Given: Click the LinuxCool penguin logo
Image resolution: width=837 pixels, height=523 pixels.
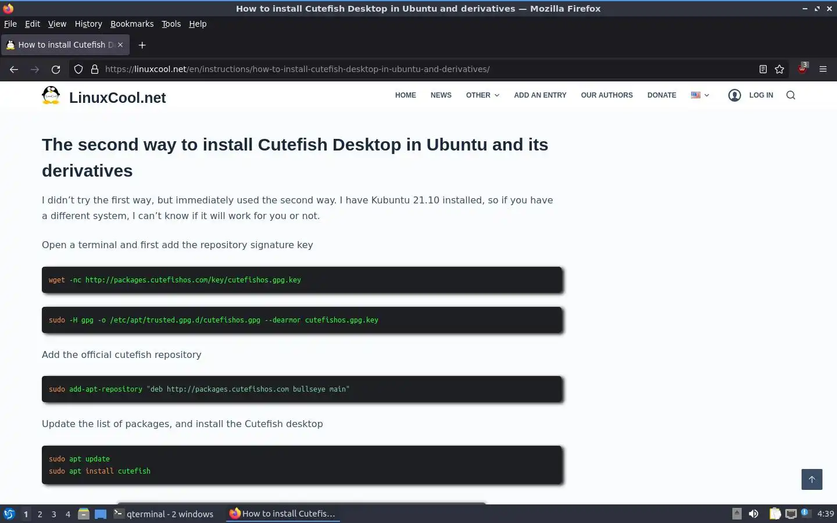Looking at the screenshot, I should pyautogui.click(x=51, y=95).
